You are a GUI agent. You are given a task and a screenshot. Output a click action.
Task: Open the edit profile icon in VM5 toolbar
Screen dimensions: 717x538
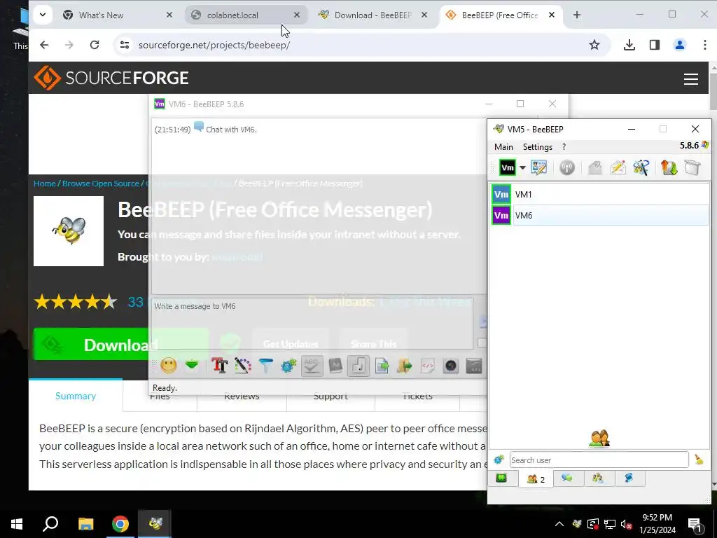point(539,167)
